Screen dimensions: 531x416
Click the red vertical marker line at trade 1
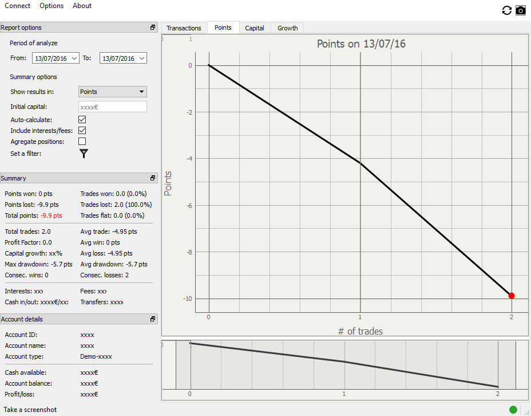(360, 182)
